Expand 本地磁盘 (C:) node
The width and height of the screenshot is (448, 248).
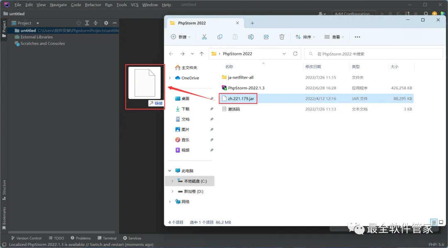[172, 181]
